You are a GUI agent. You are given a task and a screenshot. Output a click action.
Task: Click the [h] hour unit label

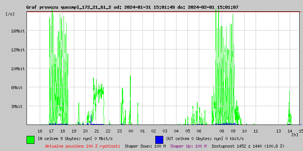pyautogui.click(x=295, y=135)
